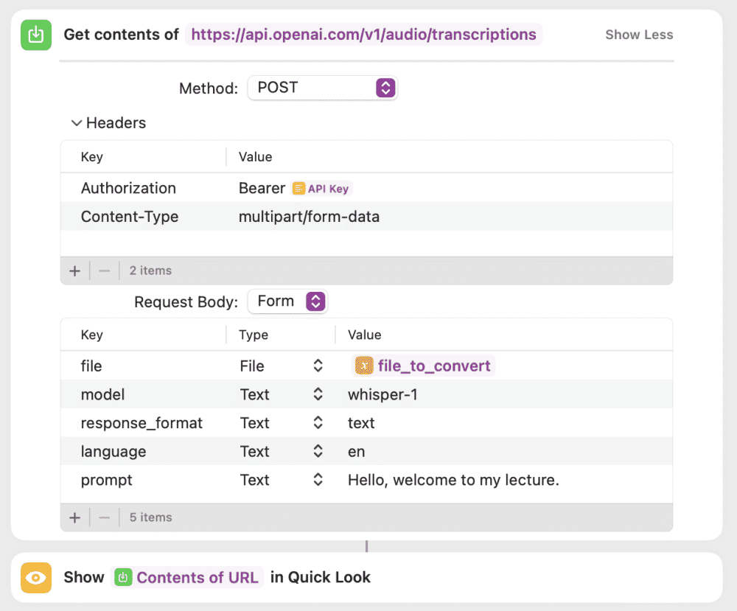Add a new form field with plus
Viewport: 737px width, 611px height.
[74, 517]
